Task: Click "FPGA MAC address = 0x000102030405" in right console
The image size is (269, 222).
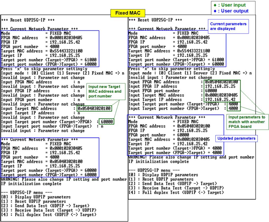Action: pyautogui.click(x=169, y=38)
